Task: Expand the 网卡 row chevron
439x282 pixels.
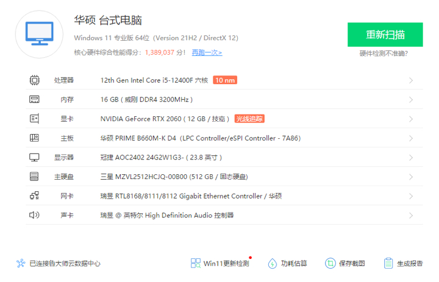Action: pos(411,196)
